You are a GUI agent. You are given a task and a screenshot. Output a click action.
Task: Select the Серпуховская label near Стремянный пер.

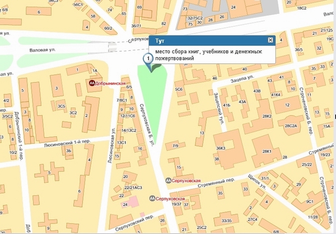(x=188, y=180)
